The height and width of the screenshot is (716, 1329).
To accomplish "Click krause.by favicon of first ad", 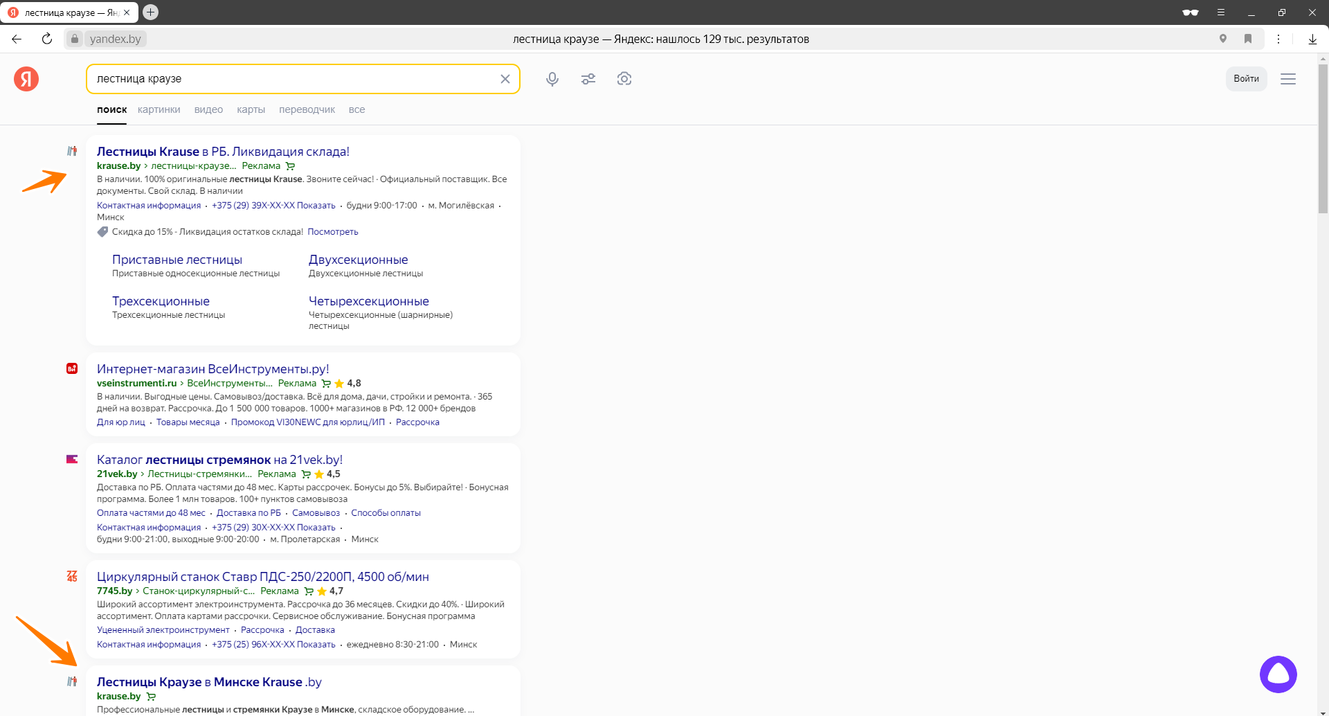I will point(72,151).
